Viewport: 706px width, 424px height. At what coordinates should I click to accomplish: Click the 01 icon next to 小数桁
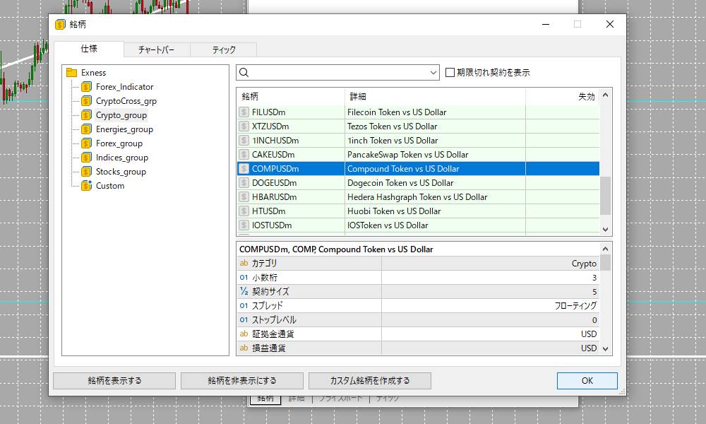(x=245, y=277)
